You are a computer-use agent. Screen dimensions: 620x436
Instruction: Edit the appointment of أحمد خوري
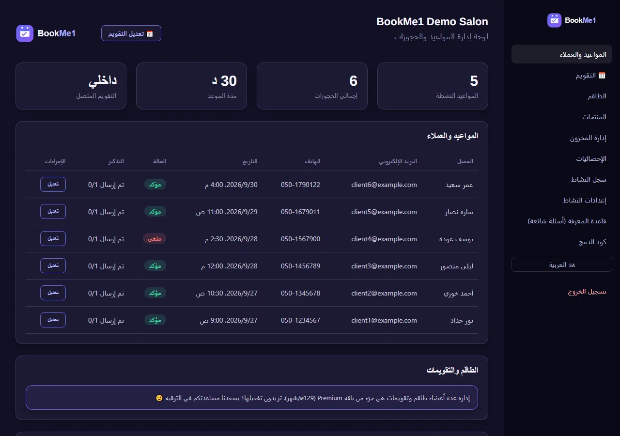[x=53, y=293]
